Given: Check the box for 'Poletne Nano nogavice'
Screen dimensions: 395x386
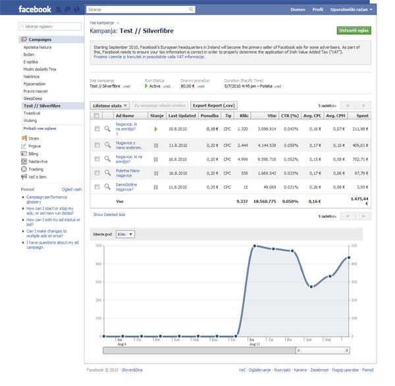Looking at the screenshot, I should click(97, 173).
